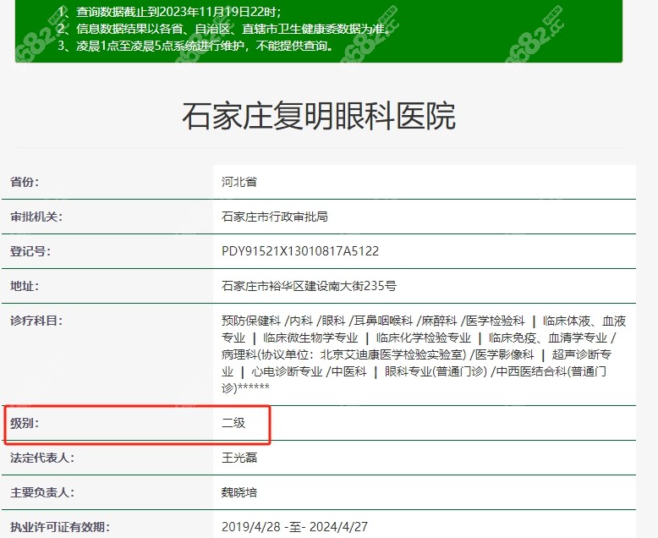Click the 登记号 field label
658x538 pixels.
point(30,251)
